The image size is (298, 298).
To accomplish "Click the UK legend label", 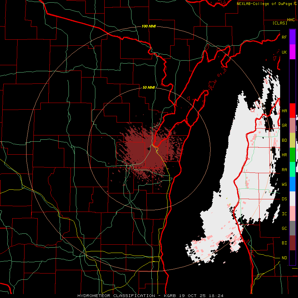I will tap(284, 52).
